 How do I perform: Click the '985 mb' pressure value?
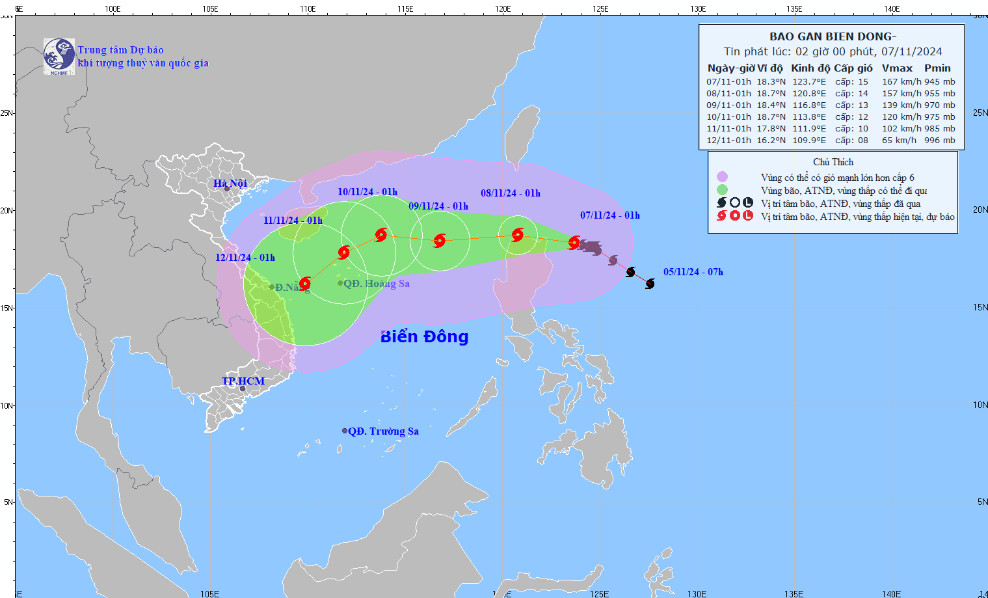(x=940, y=129)
